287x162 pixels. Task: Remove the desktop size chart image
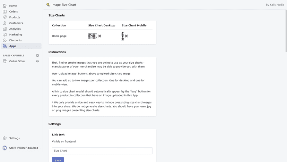(x=99, y=36)
